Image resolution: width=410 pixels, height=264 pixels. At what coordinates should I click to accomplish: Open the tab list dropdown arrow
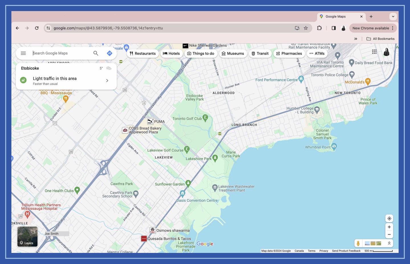393,16
